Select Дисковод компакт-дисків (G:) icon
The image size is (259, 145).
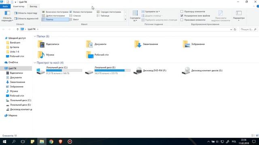click(x=186, y=71)
